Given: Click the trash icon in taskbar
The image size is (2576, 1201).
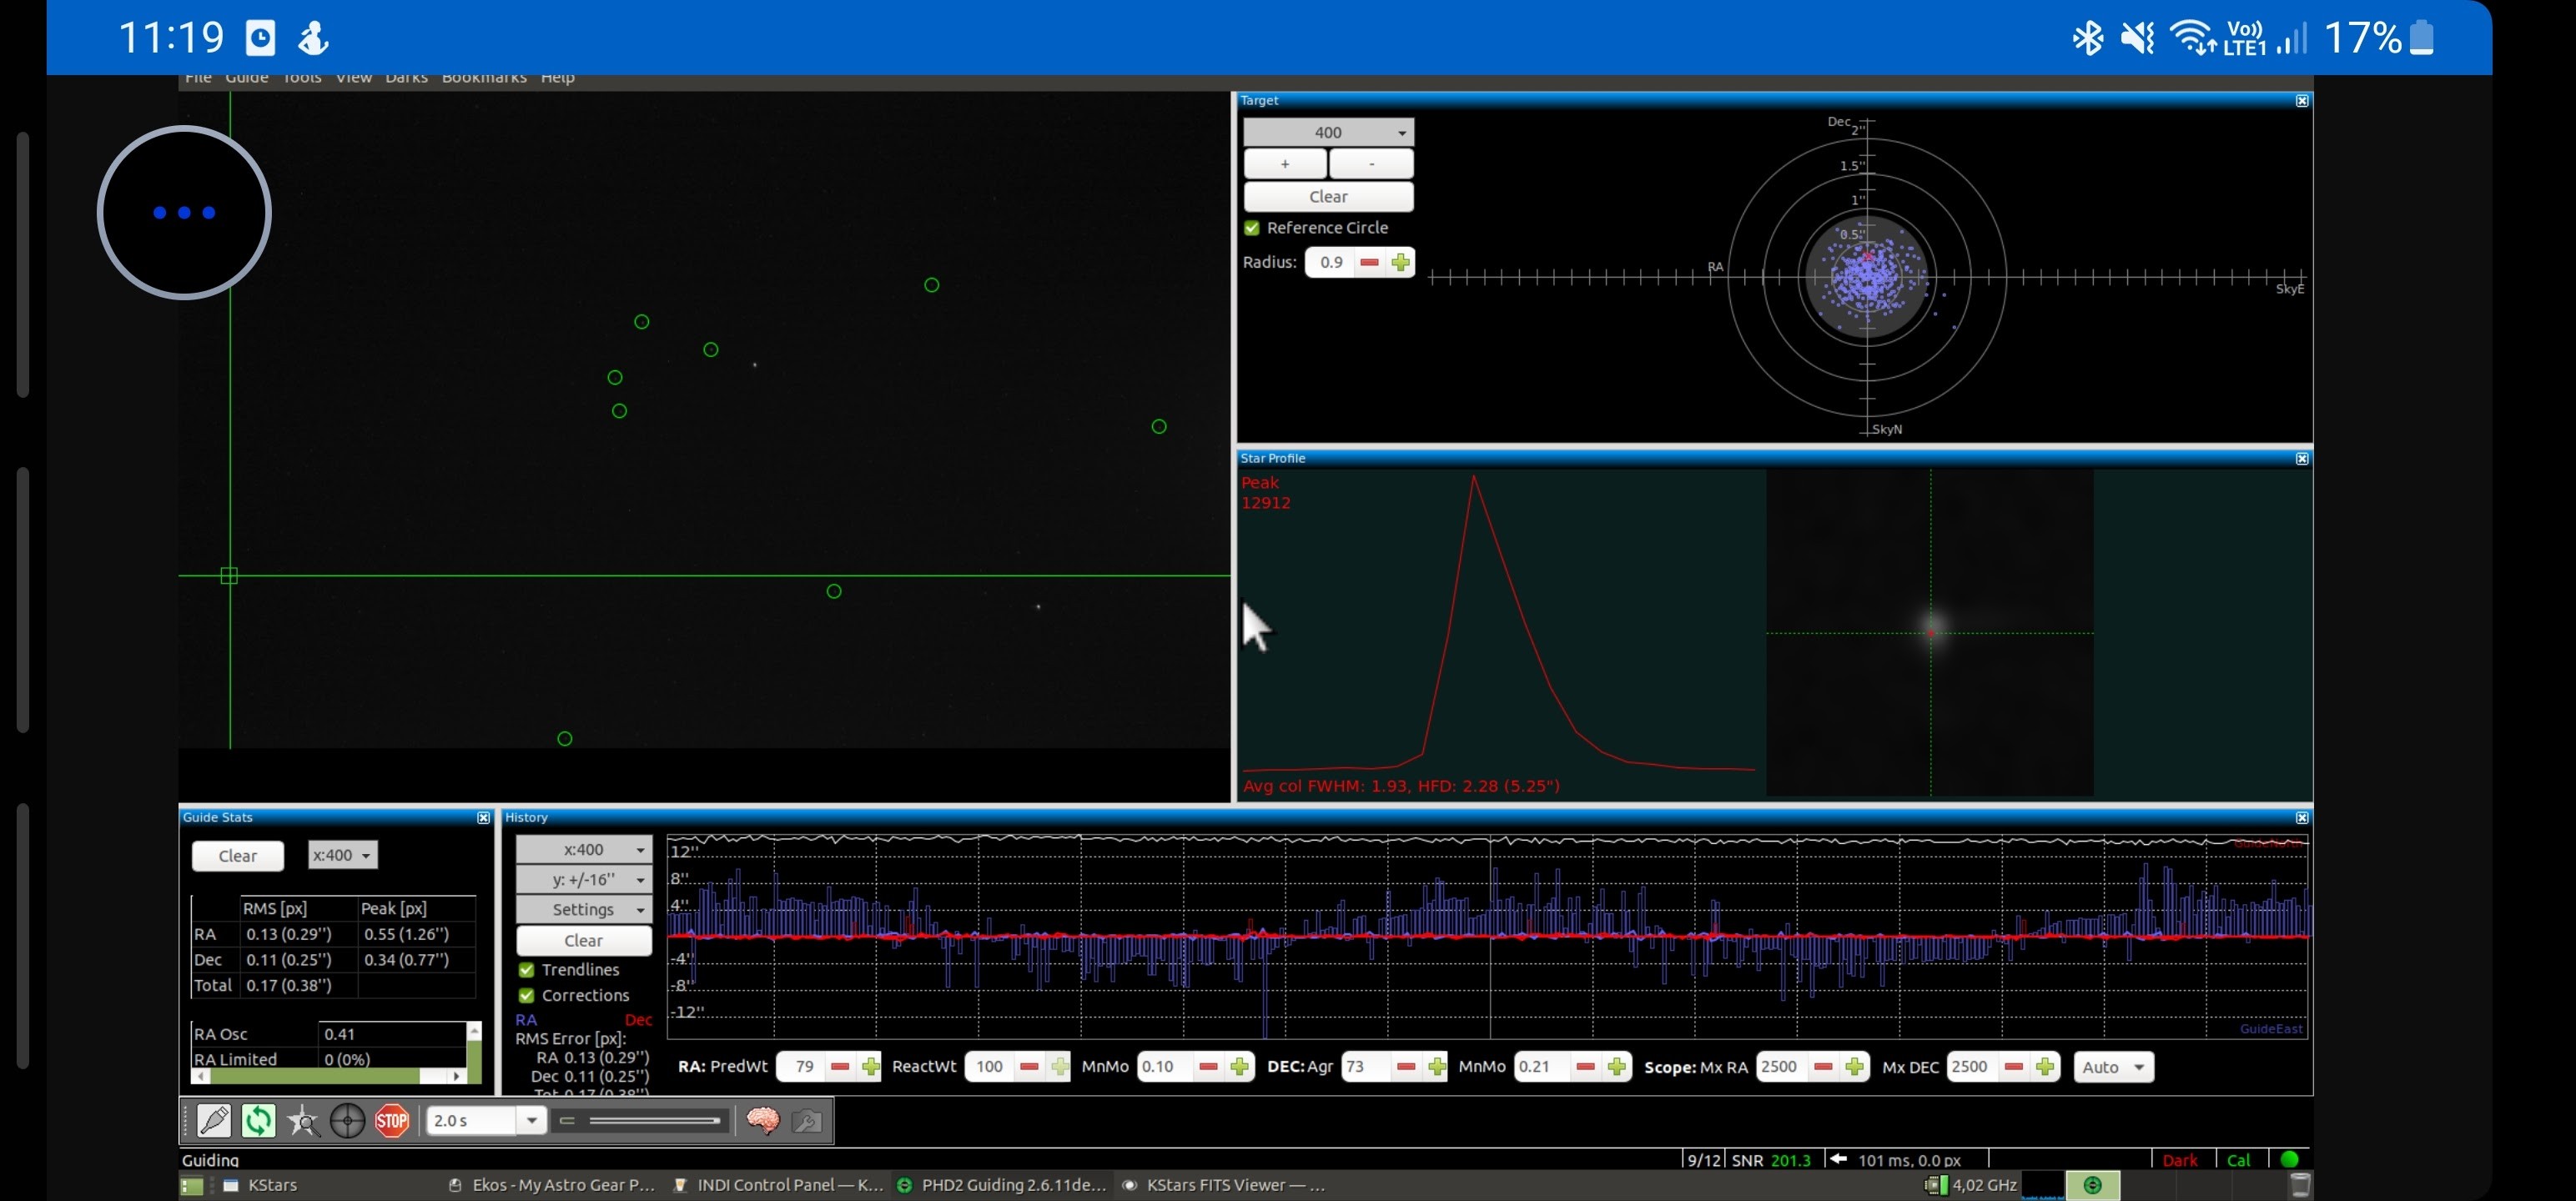Looking at the screenshot, I should pos(2300,1185).
